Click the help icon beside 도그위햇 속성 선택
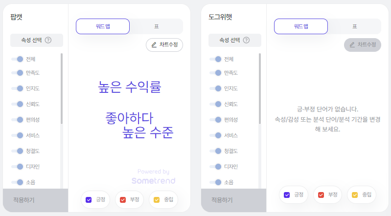The height and width of the screenshot is (216, 391). point(246,40)
